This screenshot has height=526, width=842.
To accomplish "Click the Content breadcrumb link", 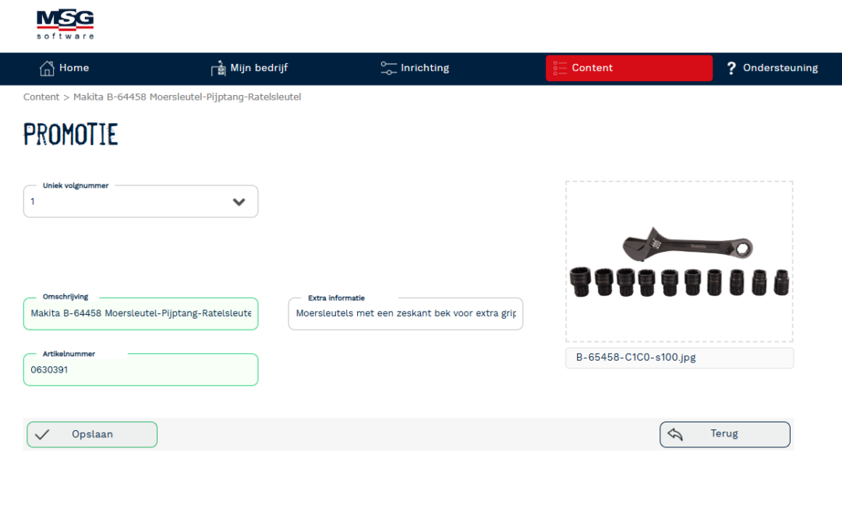I will click(41, 97).
